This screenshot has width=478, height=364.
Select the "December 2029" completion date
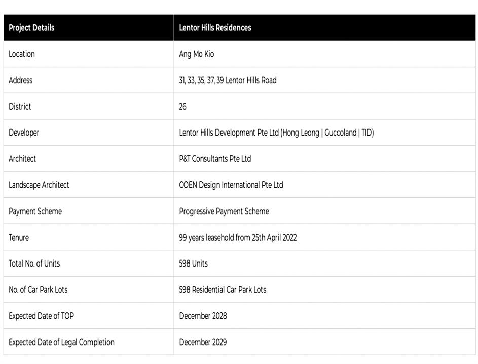(x=203, y=342)
